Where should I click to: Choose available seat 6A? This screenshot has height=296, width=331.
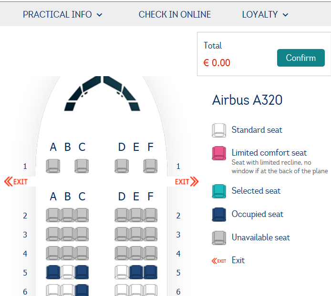(x=53, y=290)
